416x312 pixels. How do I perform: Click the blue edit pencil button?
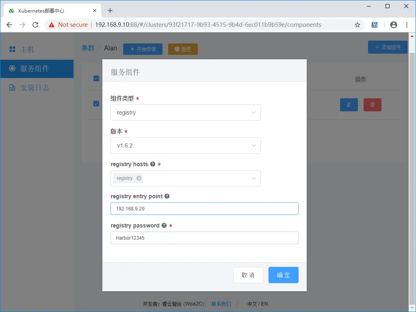coord(349,105)
